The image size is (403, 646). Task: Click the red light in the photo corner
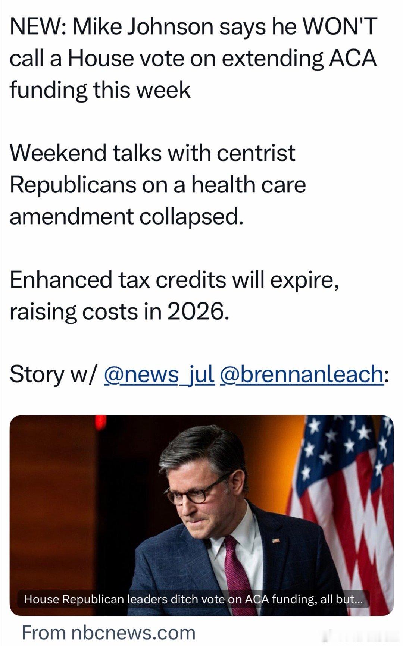click(101, 423)
